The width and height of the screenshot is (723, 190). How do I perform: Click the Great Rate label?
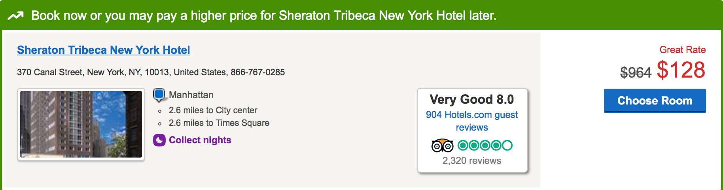[x=682, y=50]
